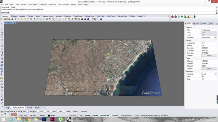This screenshot has width=218, height=122.
Task: Uncheck the Gray wallpaper checkbox
Action: click(202, 79)
